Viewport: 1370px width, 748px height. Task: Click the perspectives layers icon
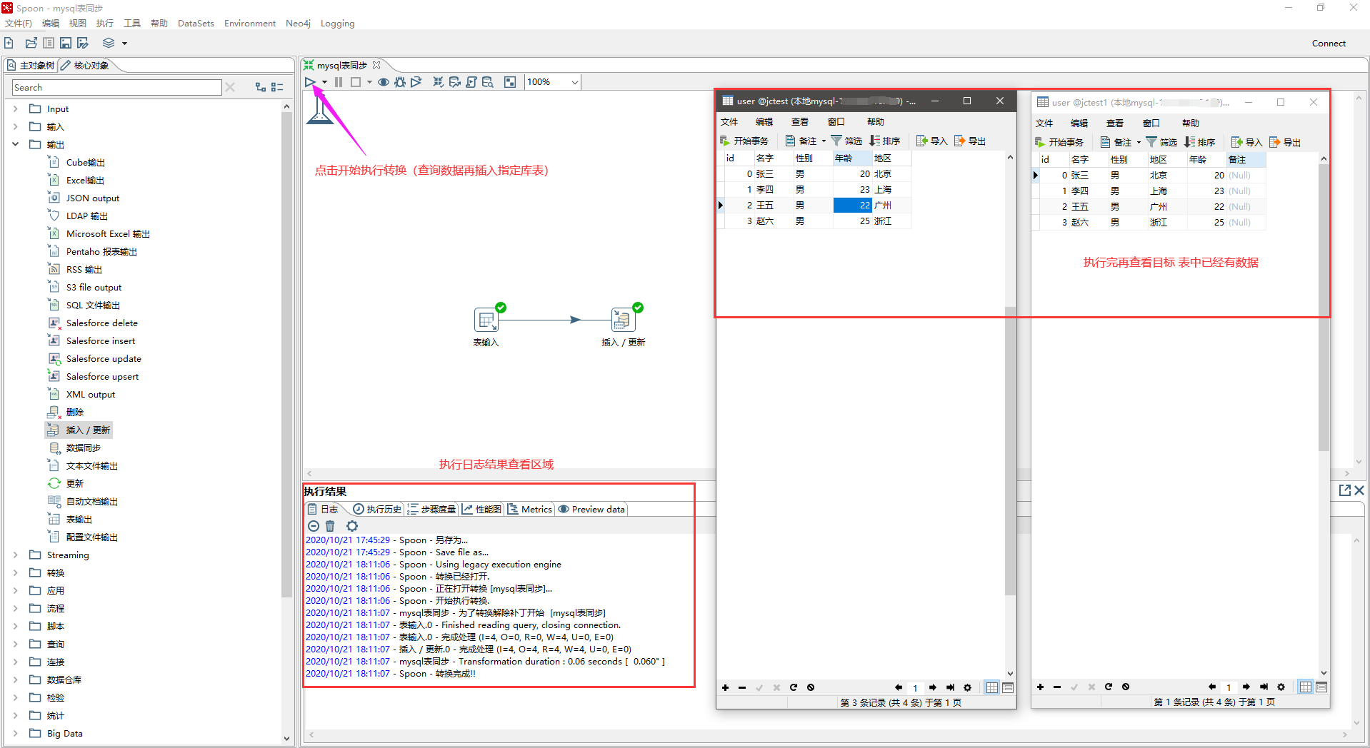[x=109, y=43]
